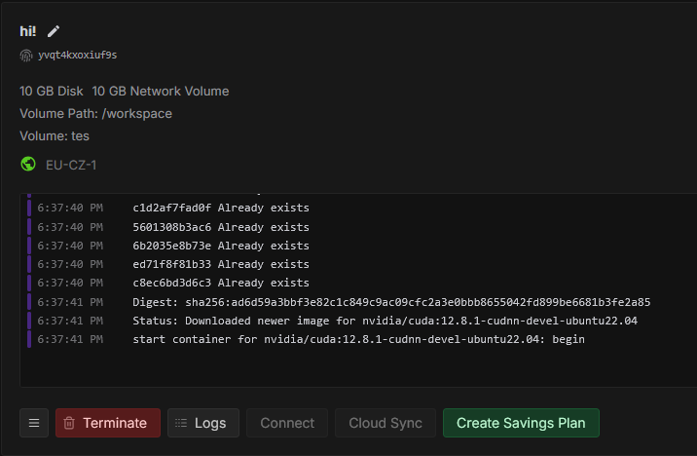Click log line 6b2035e8b73e Already exists
This screenshot has height=456, width=697.
click(x=221, y=246)
